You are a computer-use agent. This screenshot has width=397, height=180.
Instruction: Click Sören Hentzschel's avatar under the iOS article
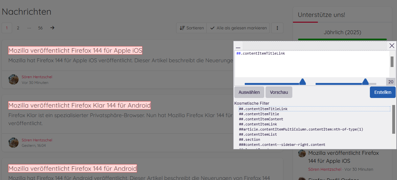click(x=13, y=79)
